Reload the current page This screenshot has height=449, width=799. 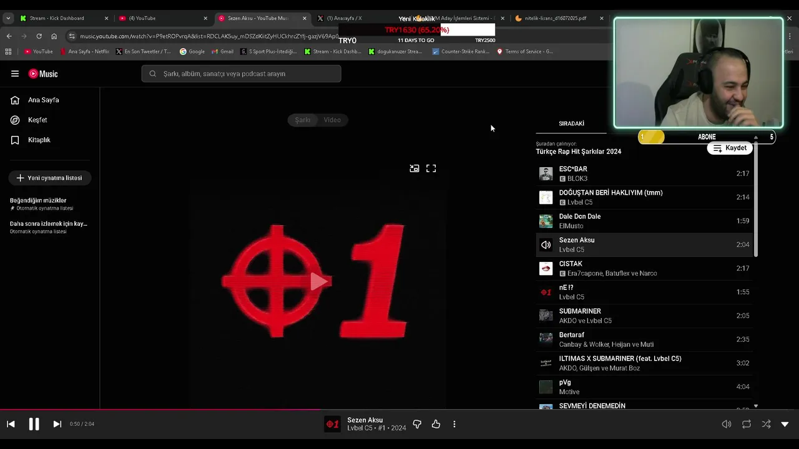[39, 36]
